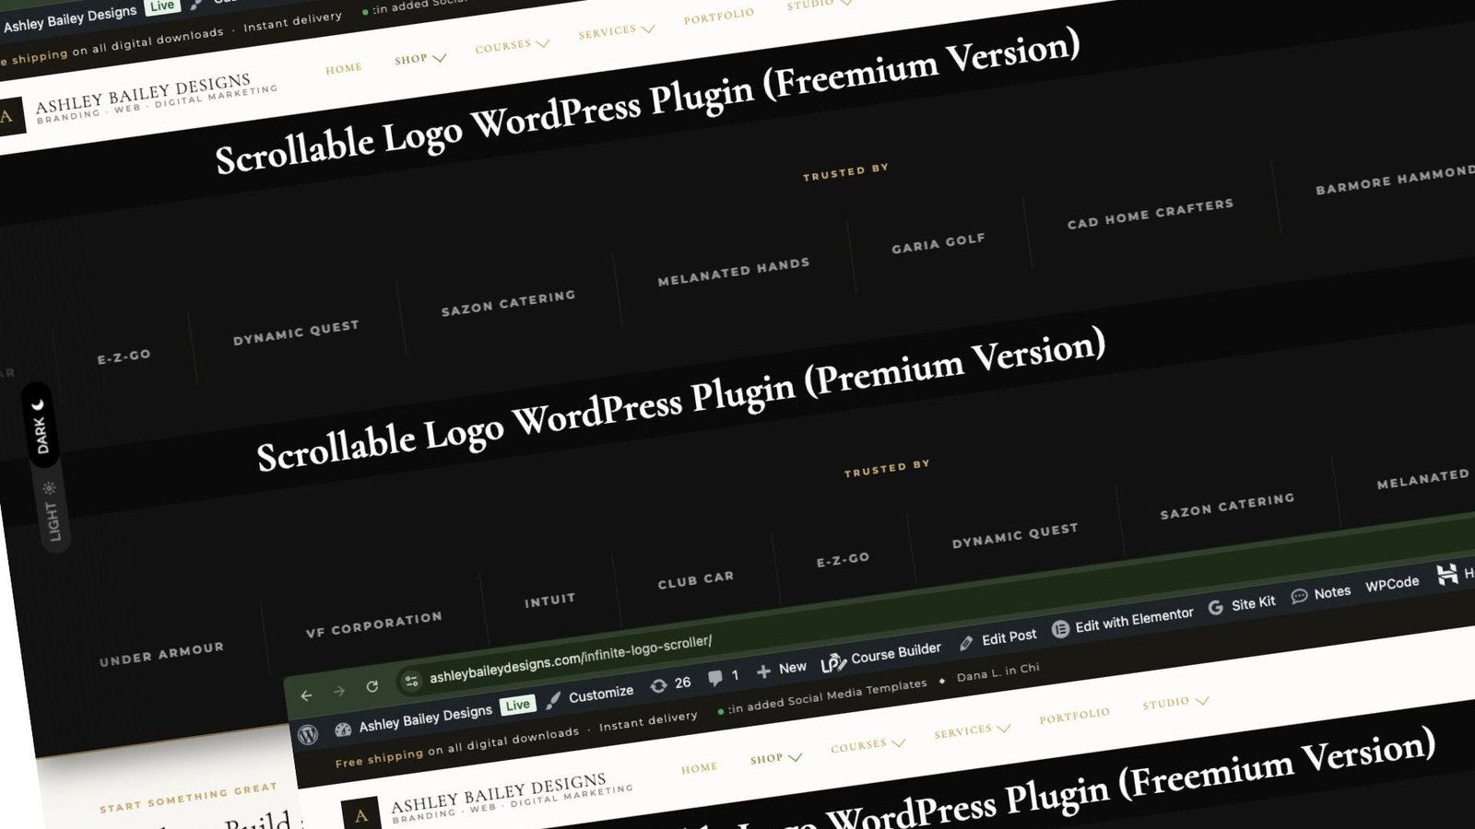Click SAZON CATERING in the premium scroller
The height and width of the screenshot is (829, 1475).
pos(1227,506)
